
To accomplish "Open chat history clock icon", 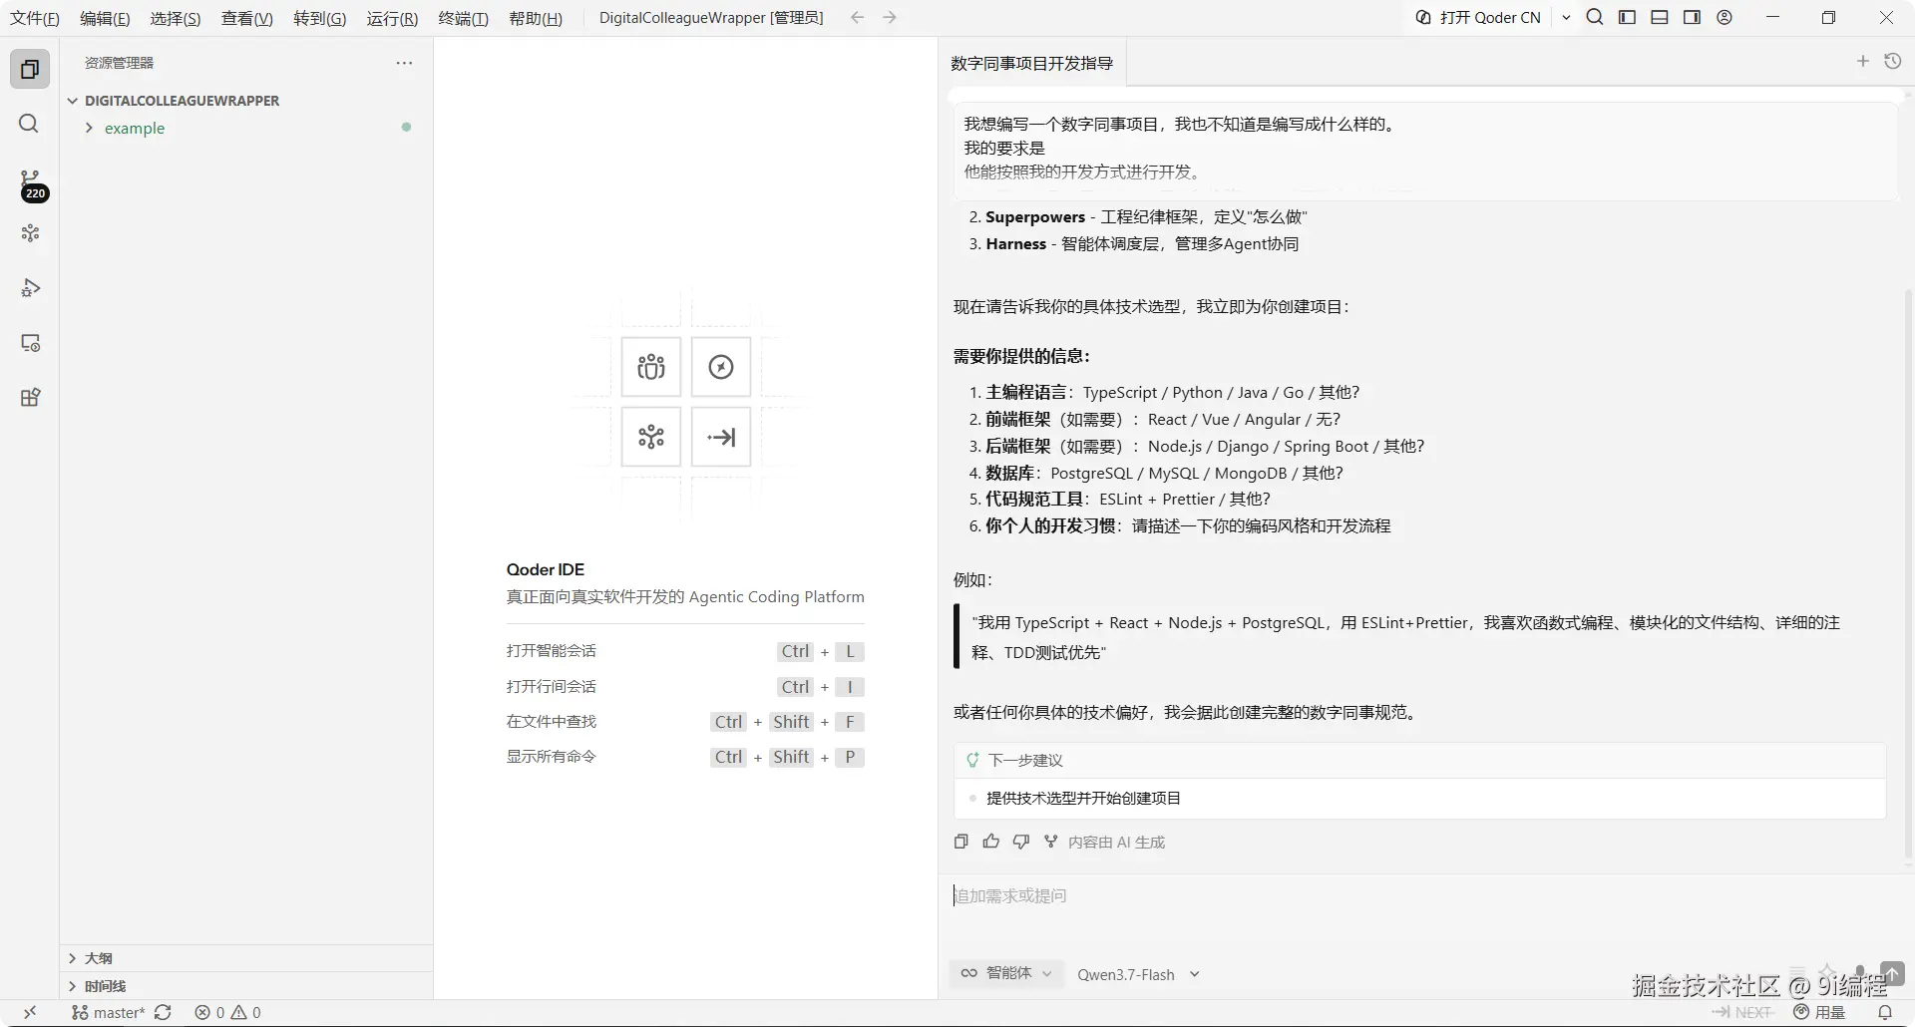I will (1893, 62).
